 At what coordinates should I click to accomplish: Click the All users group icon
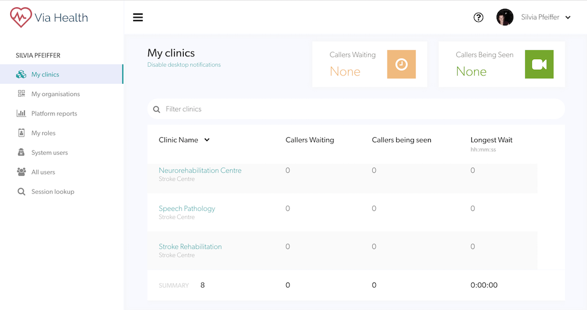pyautogui.click(x=21, y=172)
